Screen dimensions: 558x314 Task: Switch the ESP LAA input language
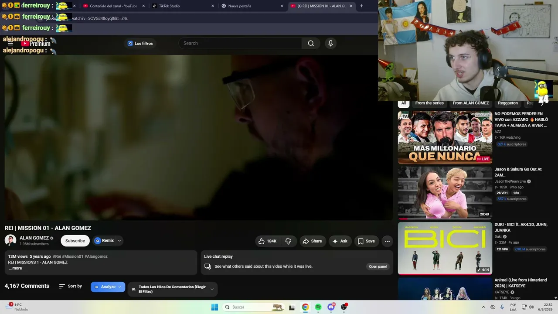coord(514,307)
